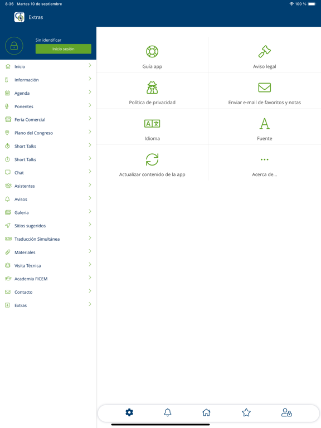321x428 pixels.
Task: Tap the Wi-Fi indicator in the status bar
Action: pos(291,4)
